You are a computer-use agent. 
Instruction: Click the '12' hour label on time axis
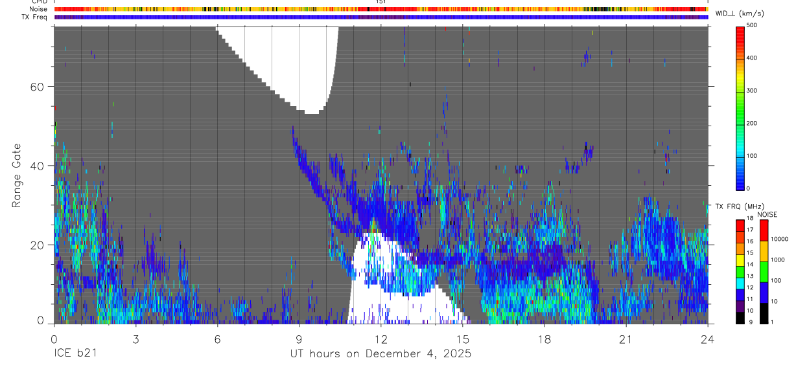[381, 339]
